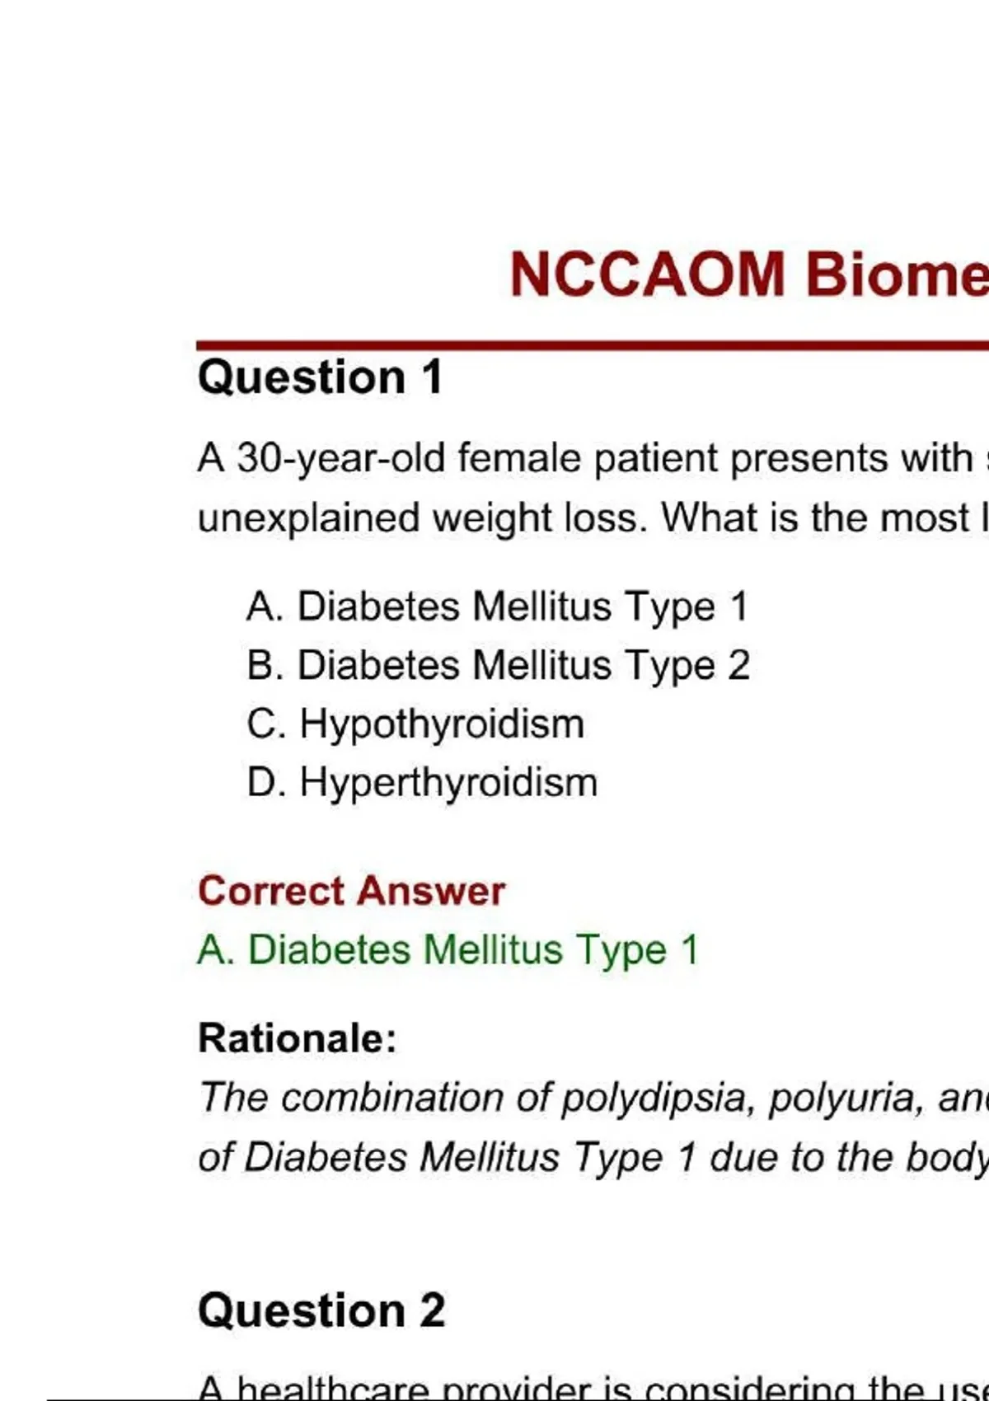This screenshot has width=989, height=1401.
Task: Choose answer option D Hyperthyroidism
Action: pyautogui.click(x=422, y=782)
